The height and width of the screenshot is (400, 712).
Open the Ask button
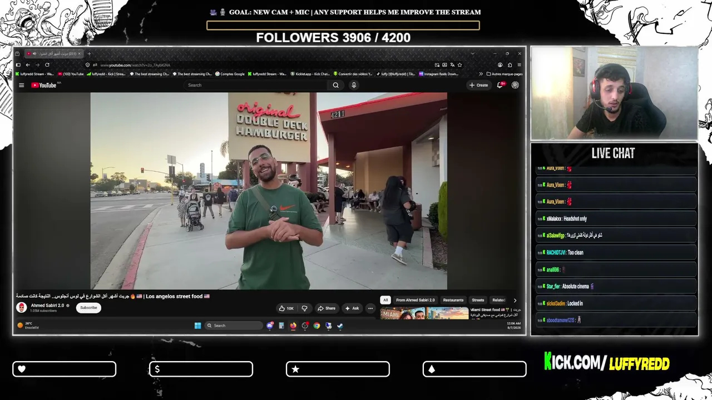(x=352, y=308)
